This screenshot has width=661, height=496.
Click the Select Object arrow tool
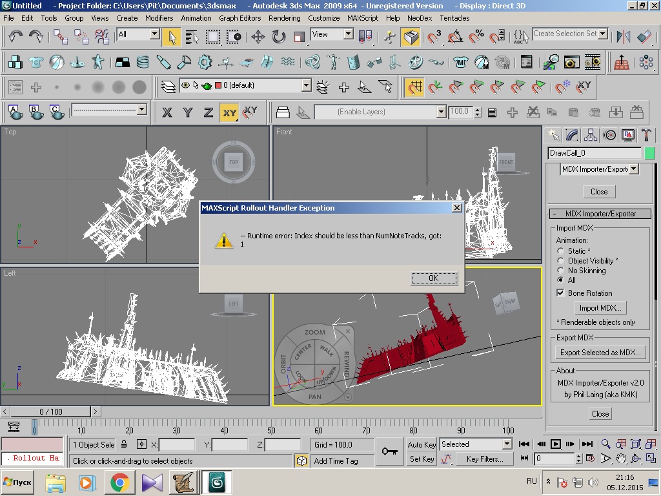172,37
